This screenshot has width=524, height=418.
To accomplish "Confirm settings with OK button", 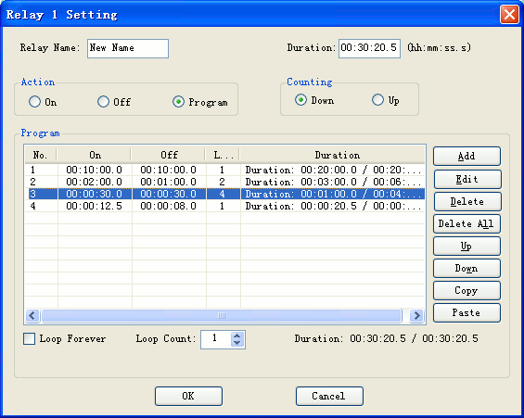I will (188, 397).
